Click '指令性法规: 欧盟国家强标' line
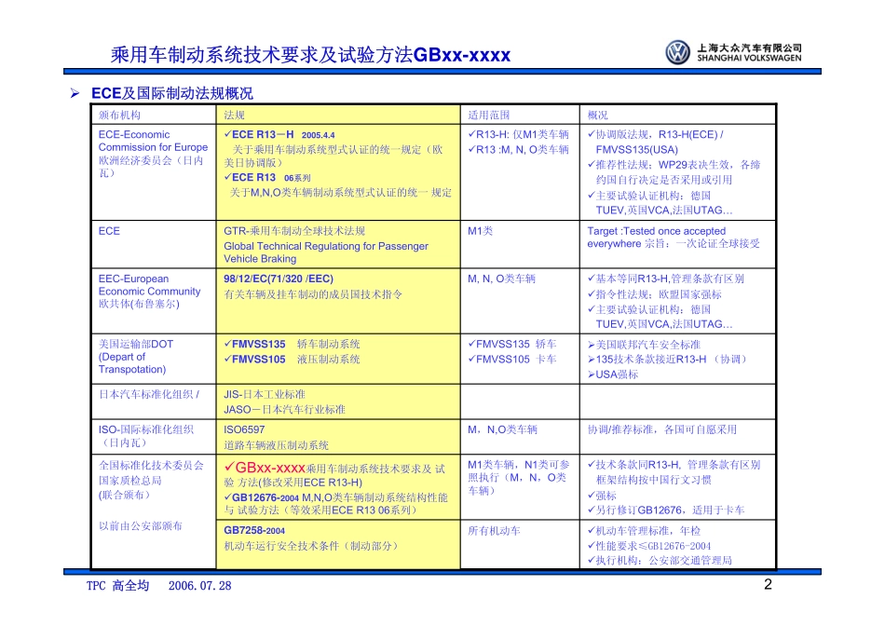 coord(654,294)
